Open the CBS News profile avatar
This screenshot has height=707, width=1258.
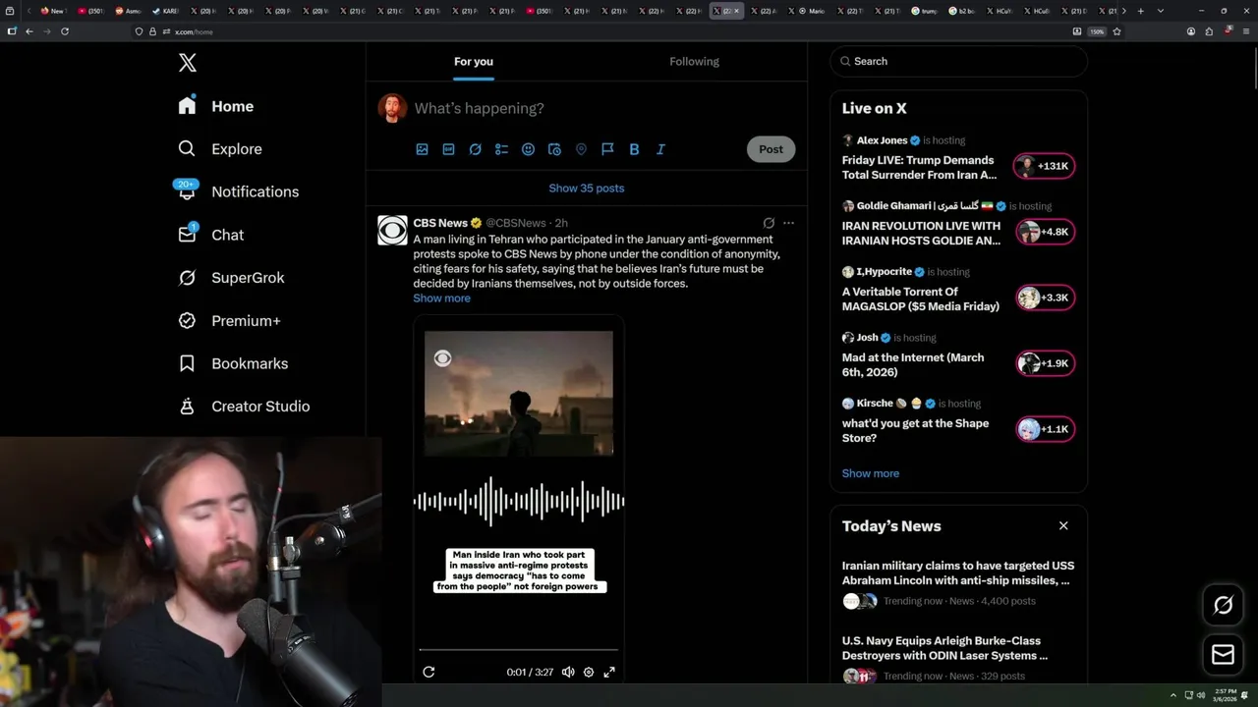tap(392, 231)
